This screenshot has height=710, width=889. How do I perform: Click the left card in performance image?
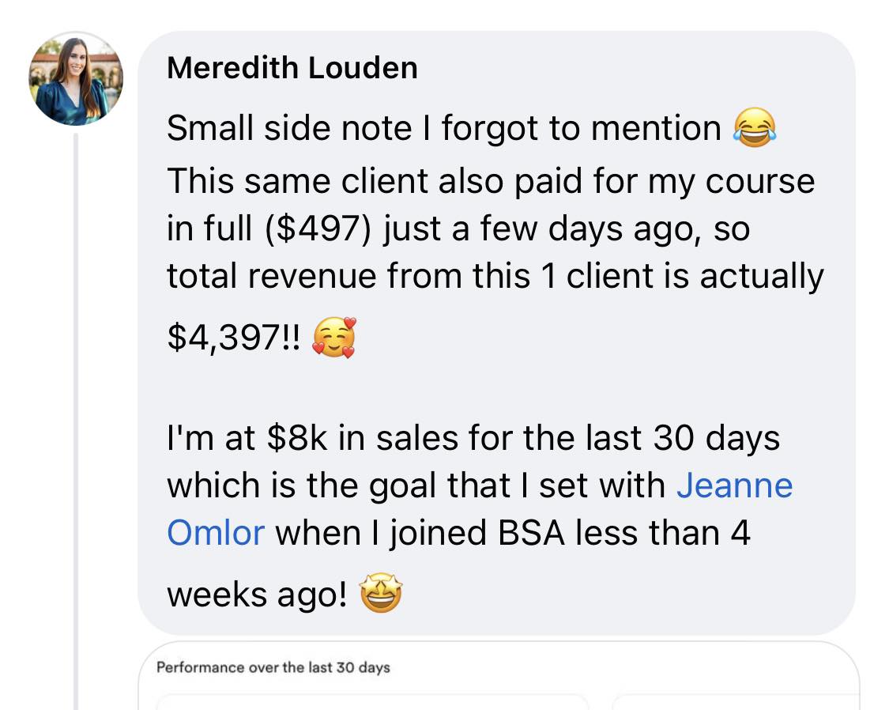click(371, 703)
